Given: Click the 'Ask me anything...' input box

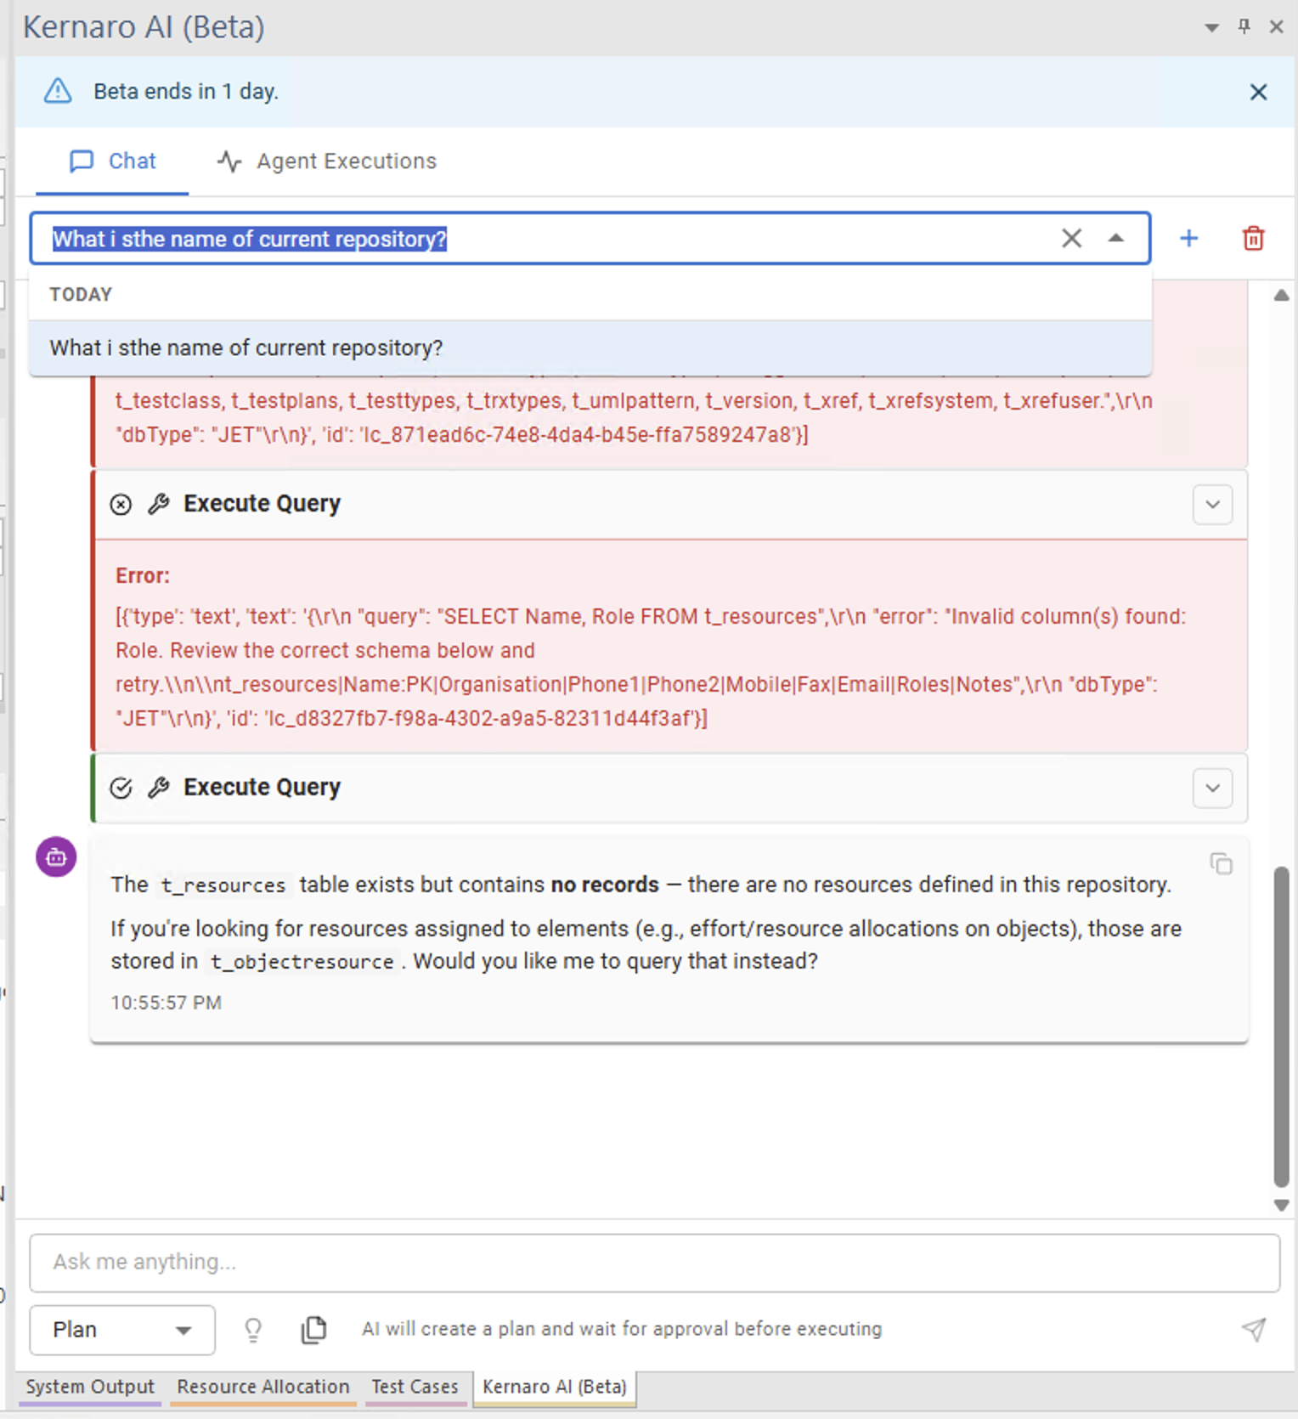Looking at the screenshot, I should point(654,1263).
